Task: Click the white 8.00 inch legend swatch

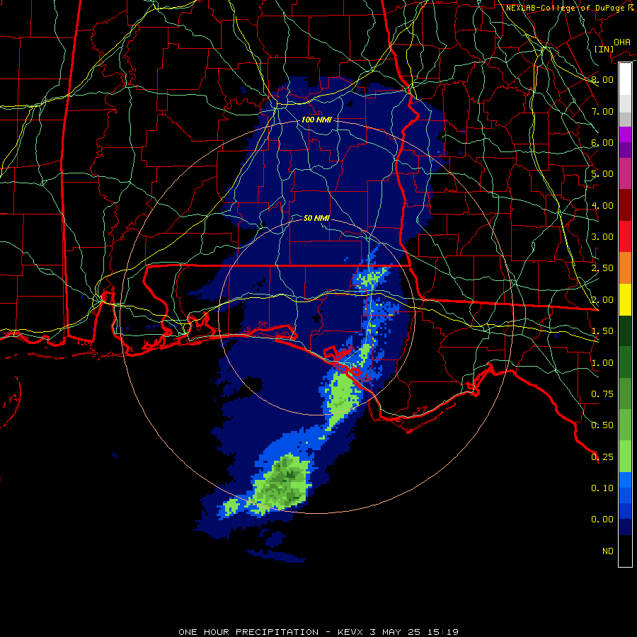Action: [625, 79]
